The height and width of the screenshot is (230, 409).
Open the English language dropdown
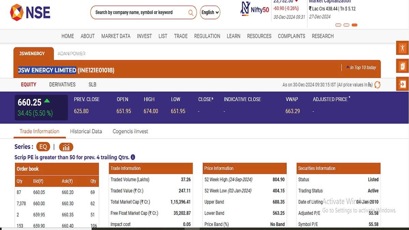pyautogui.click(x=210, y=13)
